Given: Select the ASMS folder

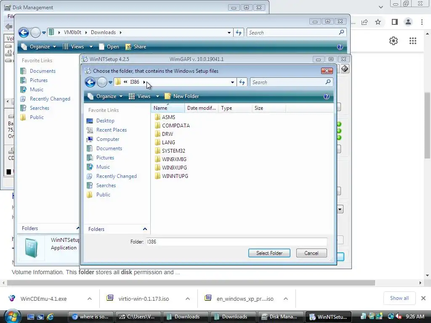Looking at the screenshot, I should click(x=165, y=117).
